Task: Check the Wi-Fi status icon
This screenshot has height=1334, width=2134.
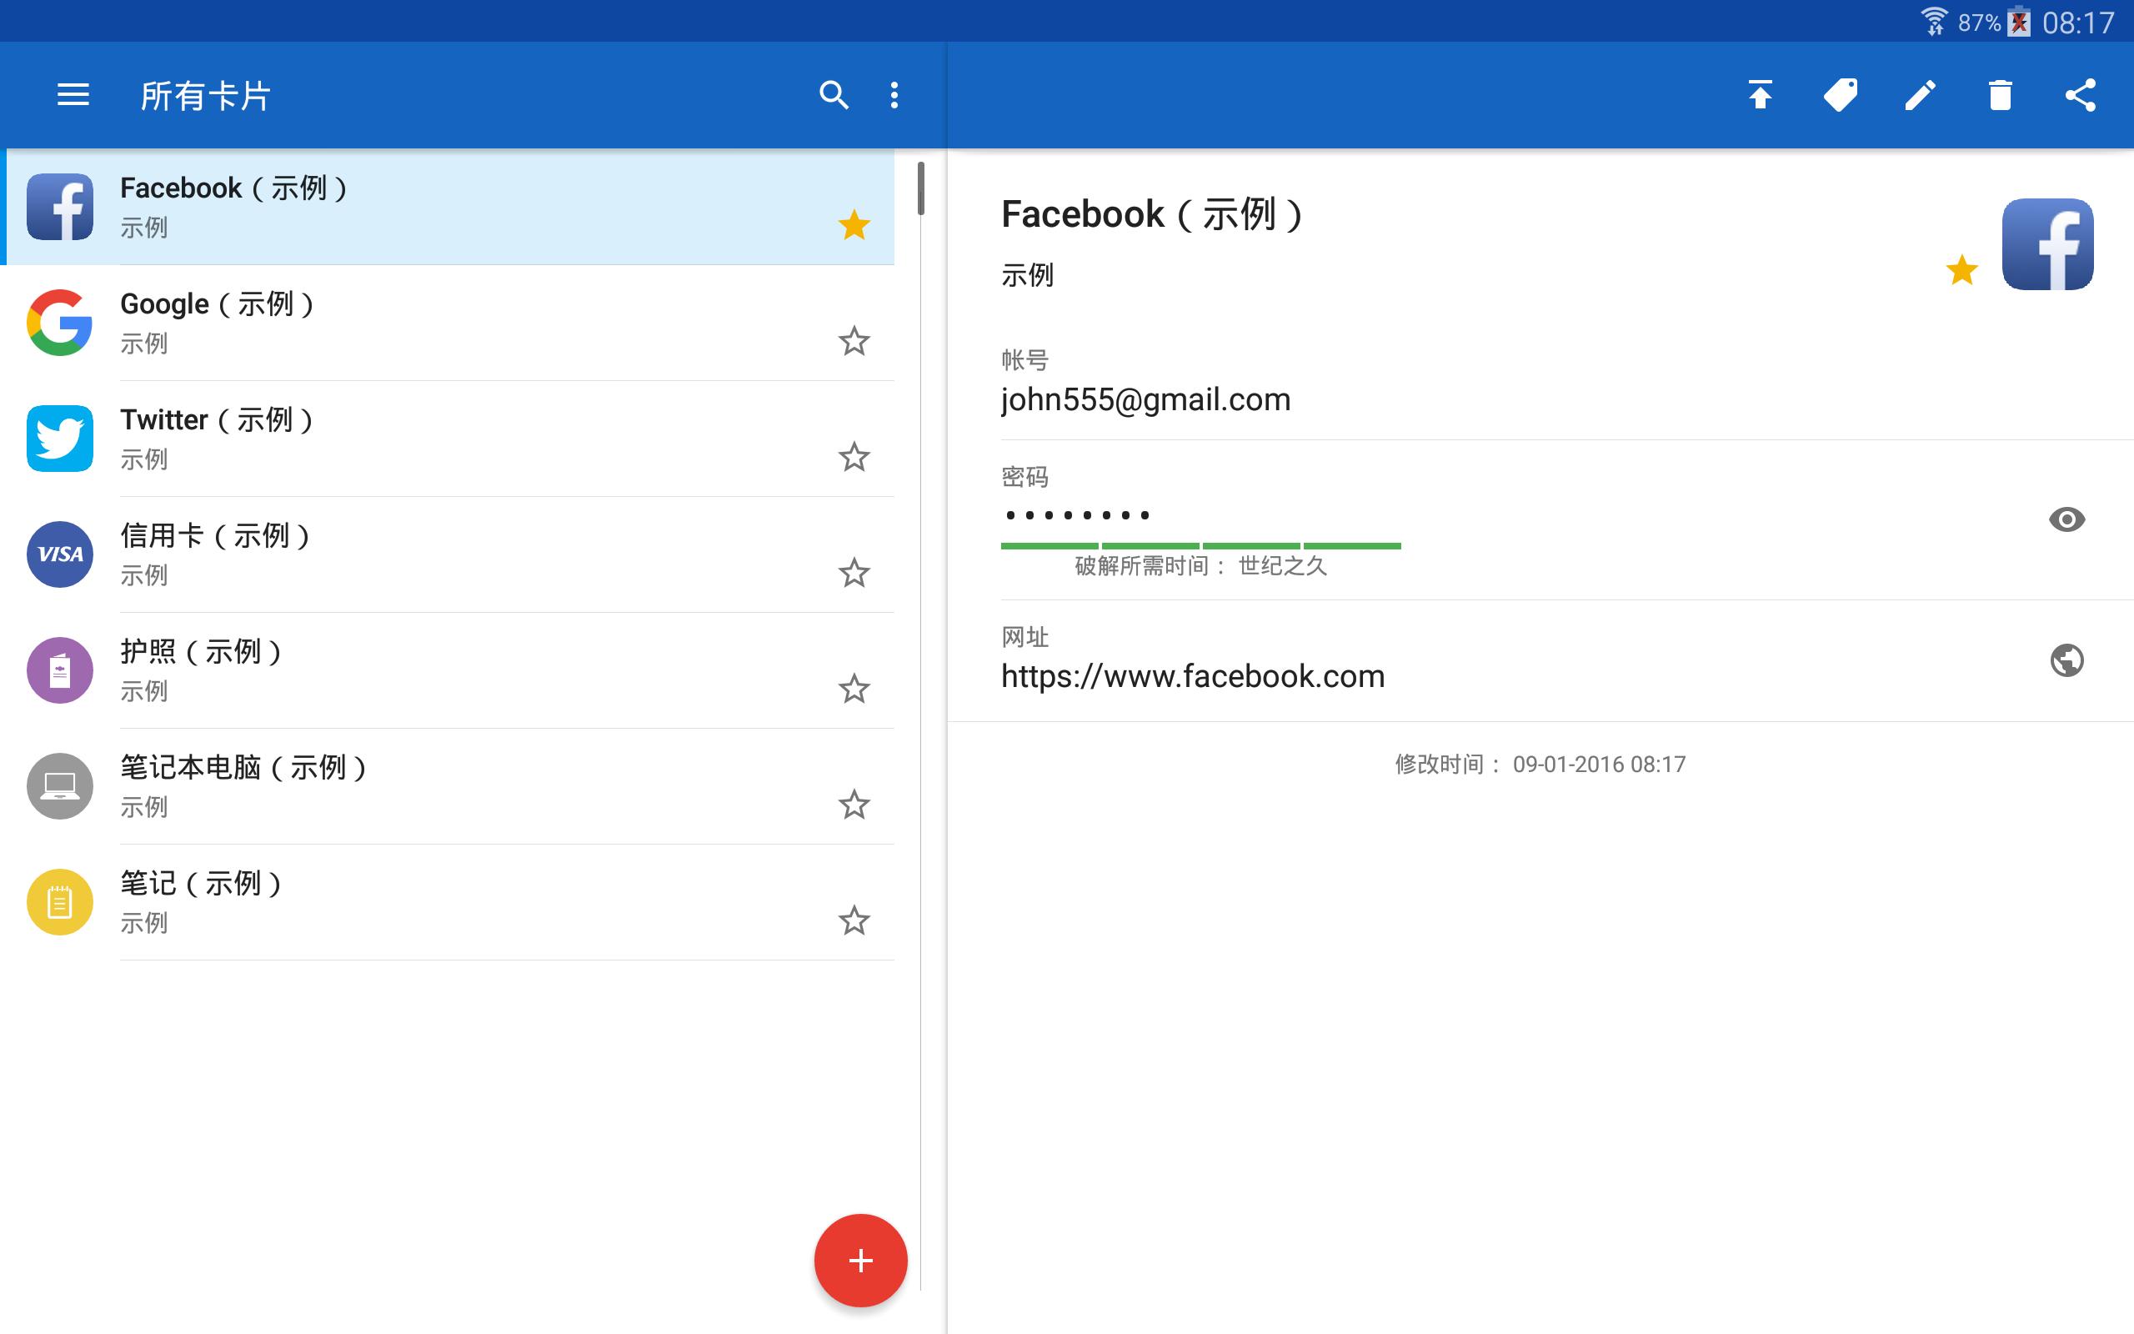Action: 1934,21
